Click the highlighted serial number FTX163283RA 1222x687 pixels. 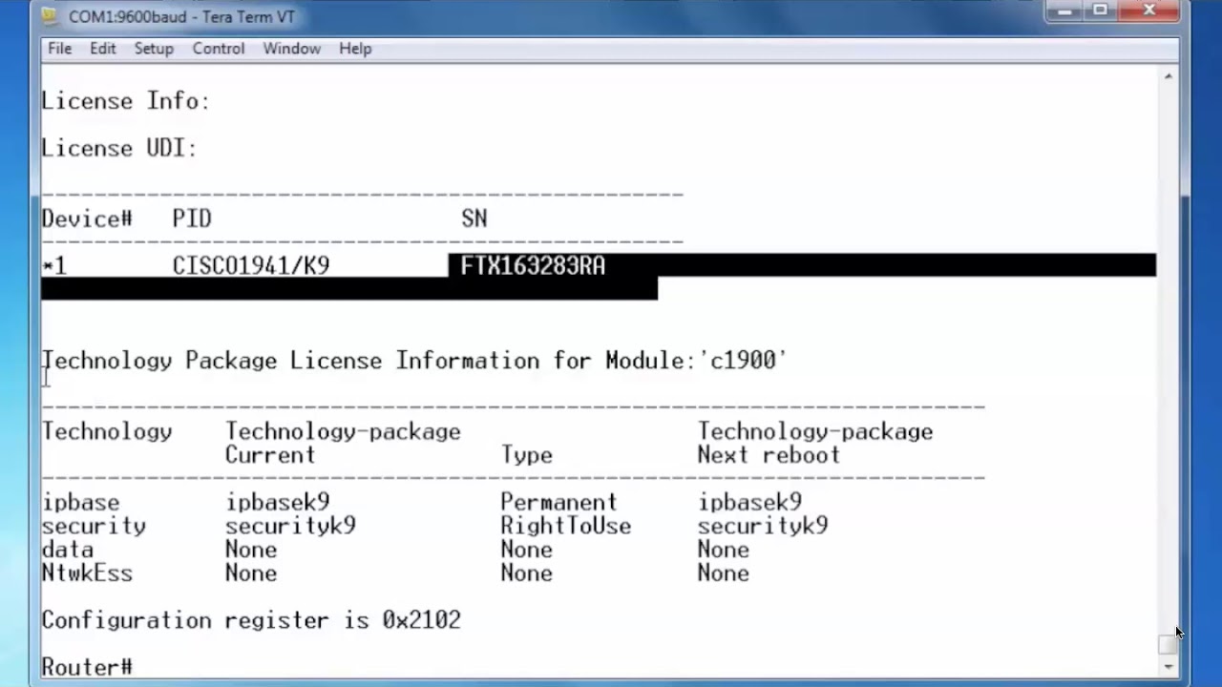[x=533, y=266]
